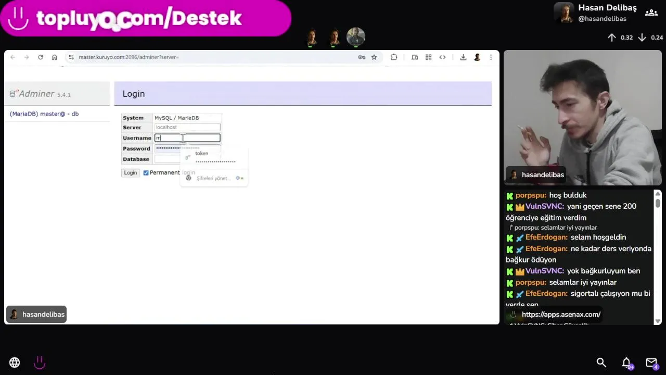Screen dimensions: 666x375
Task: Click the topluyo.com/Destek banner
Action: (x=146, y=18)
